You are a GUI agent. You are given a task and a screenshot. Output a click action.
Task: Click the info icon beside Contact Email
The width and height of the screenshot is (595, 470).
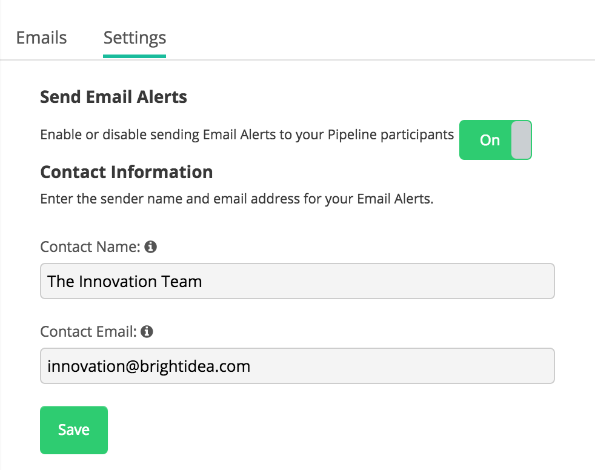pyautogui.click(x=147, y=331)
